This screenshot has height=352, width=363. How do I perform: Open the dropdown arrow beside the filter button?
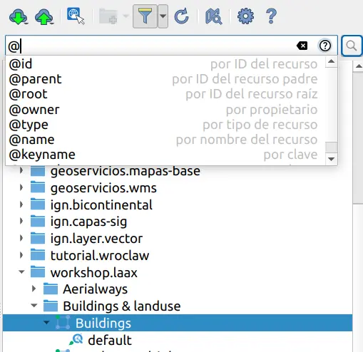pyautogui.click(x=163, y=16)
